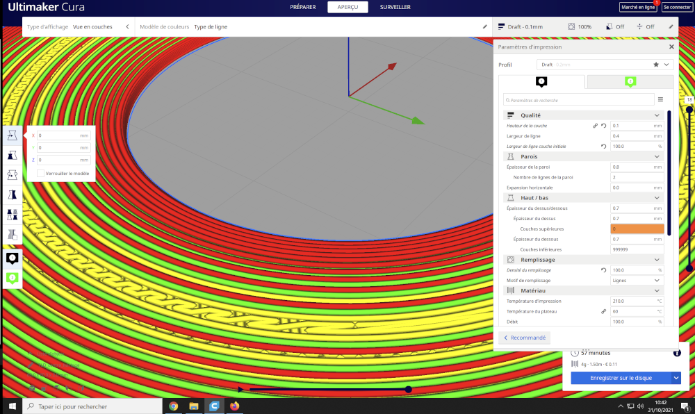Open settings visibility hamburger menu
This screenshot has height=414, width=695.
[660, 99]
